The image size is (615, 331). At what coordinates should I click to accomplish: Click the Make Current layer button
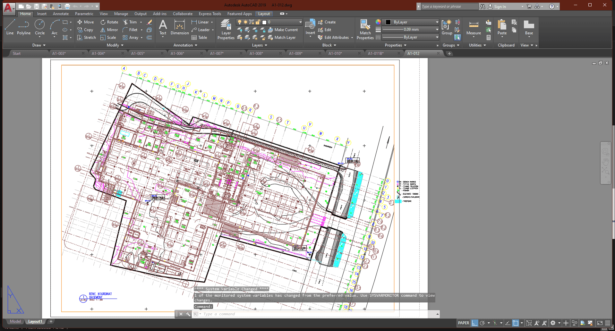pyautogui.click(x=283, y=30)
